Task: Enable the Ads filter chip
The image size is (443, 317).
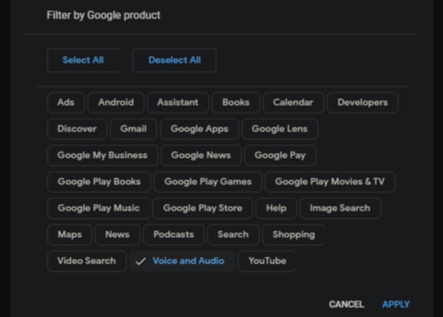Action: [x=65, y=102]
